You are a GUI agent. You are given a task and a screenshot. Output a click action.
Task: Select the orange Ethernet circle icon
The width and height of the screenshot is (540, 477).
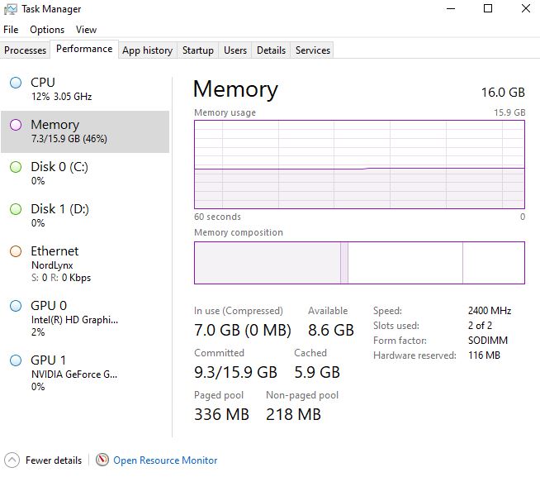point(16,251)
